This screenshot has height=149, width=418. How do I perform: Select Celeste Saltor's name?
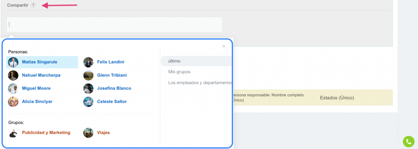click(x=112, y=101)
